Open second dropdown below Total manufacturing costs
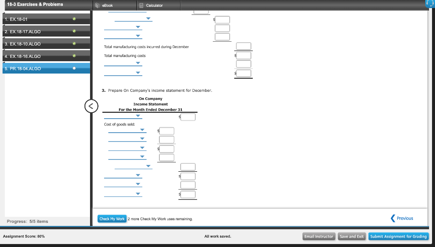The image size is (435, 247). coord(123,73)
